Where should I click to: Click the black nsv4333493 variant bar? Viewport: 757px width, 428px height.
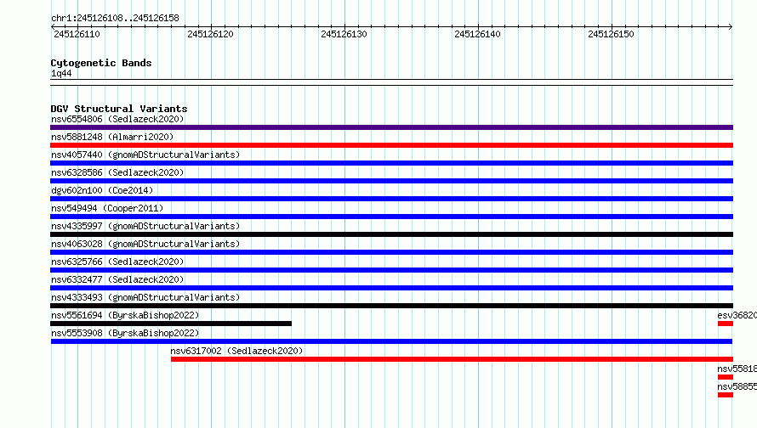(391, 306)
